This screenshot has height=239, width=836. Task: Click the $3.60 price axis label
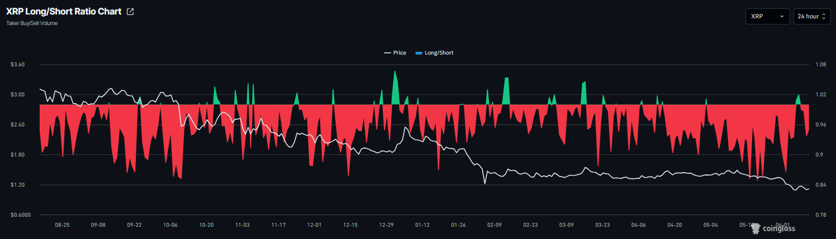pyautogui.click(x=17, y=65)
